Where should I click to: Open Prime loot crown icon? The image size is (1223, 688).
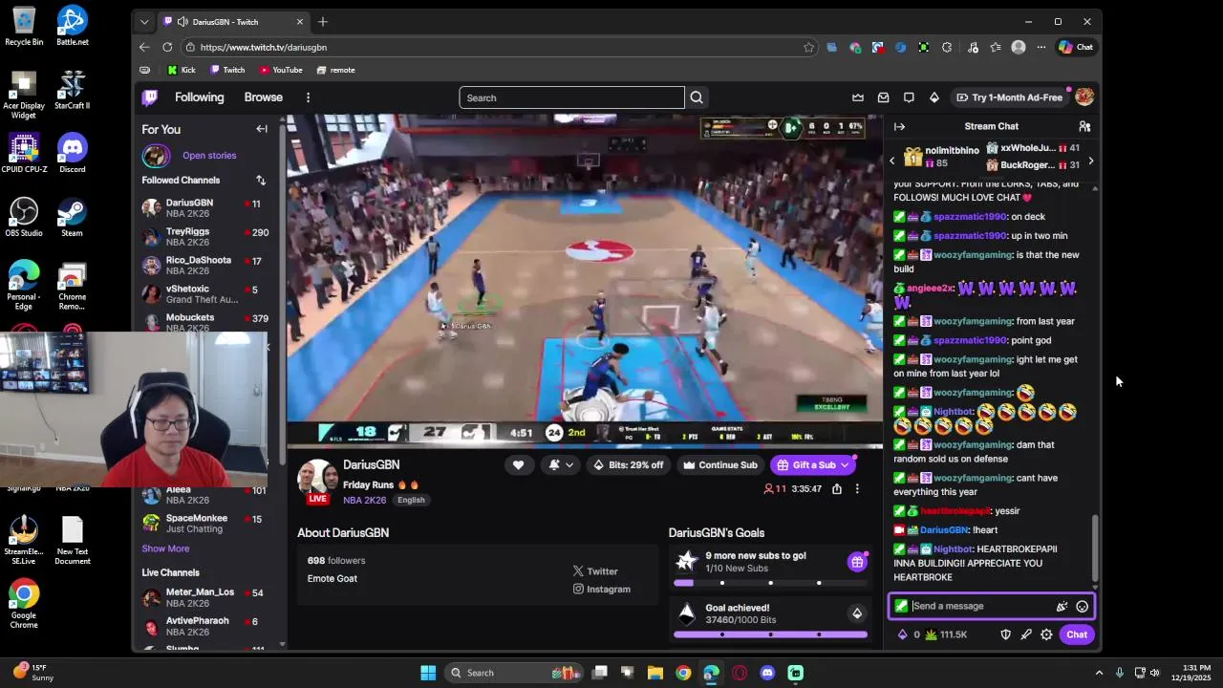pos(858,97)
